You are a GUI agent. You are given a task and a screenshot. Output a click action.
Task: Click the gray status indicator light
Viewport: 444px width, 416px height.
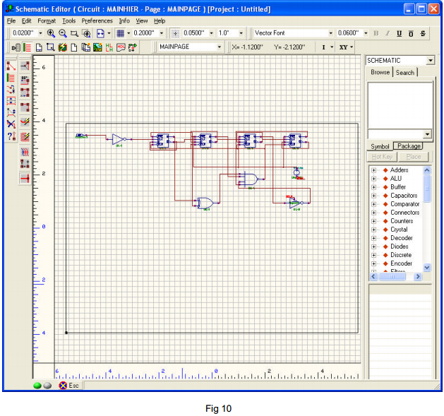tap(47, 386)
